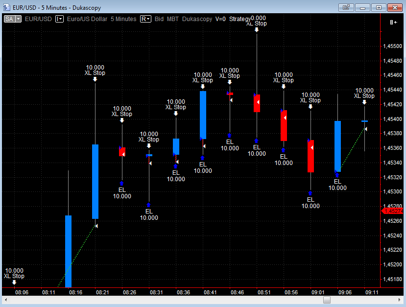This screenshot has width=406, height=307.
Task: Click the XL Stop arrow above the 08:46 candle
Action: tap(230, 82)
